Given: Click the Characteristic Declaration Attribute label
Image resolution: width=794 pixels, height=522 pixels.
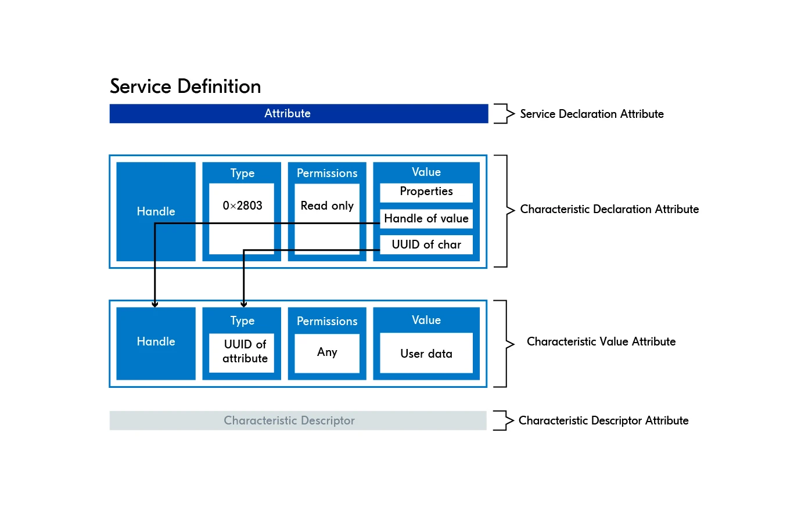Looking at the screenshot, I should [x=609, y=209].
